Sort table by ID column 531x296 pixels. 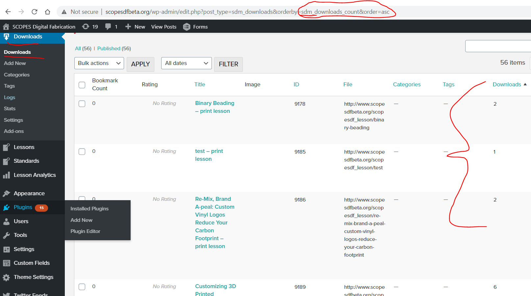coord(296,84)
